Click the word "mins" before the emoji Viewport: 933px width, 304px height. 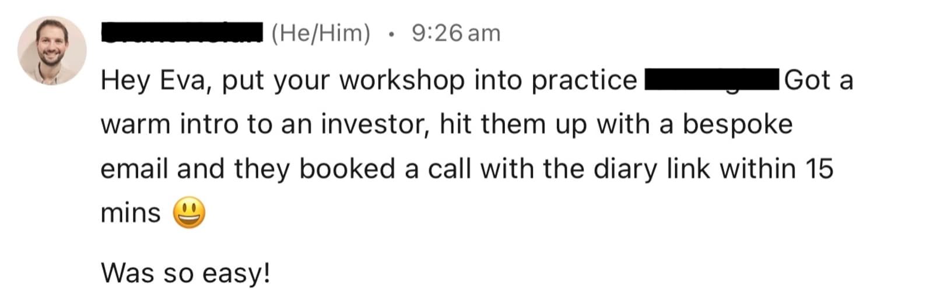click(131, 213)
